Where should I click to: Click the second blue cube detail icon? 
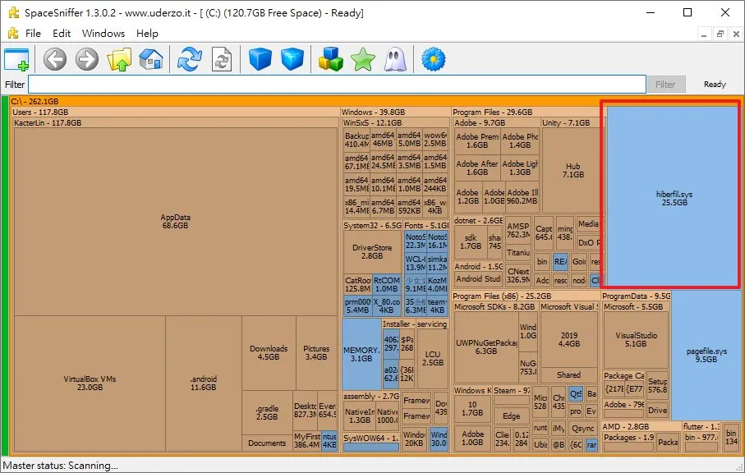tap(292, 60)
